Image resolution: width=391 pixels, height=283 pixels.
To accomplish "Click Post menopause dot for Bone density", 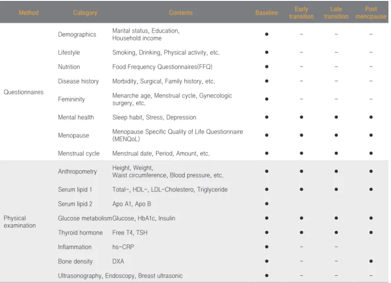I will click(x=371, y=262).
